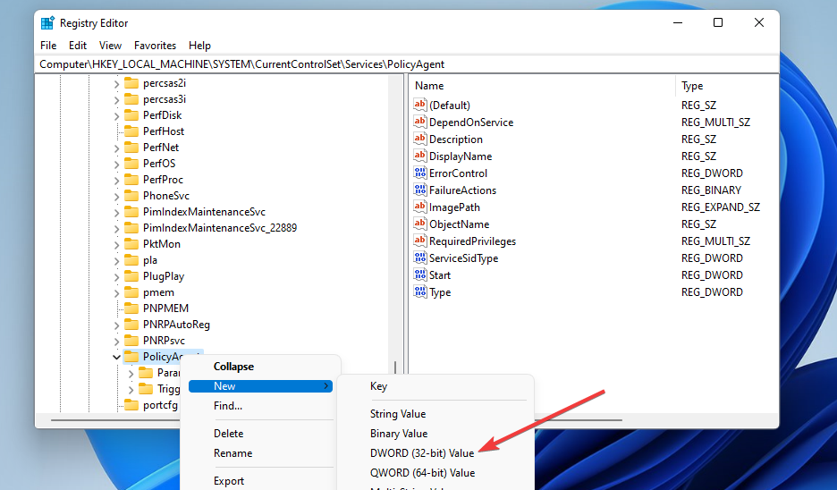837x490 pixels.
Task: Choose New in the context menu
Action: tap(260, 386)
